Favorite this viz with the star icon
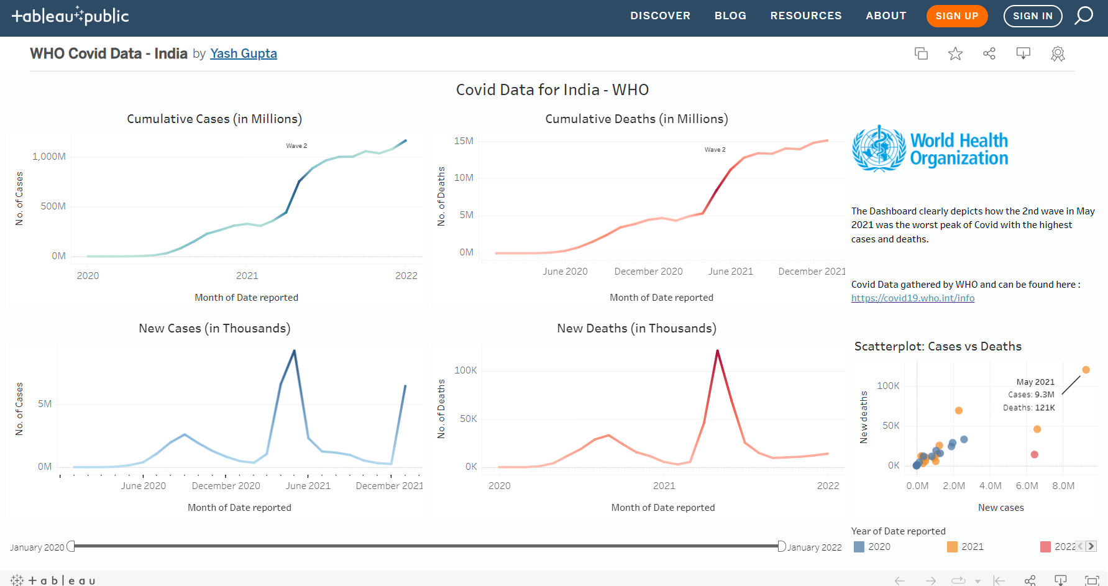The height and width of the screenshot is (586, 1108). click(955, 53)
